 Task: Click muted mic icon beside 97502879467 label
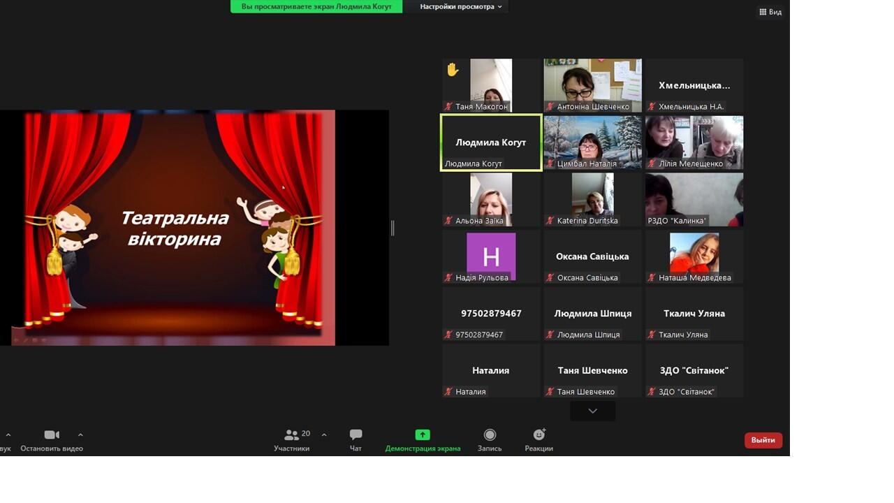448,335
